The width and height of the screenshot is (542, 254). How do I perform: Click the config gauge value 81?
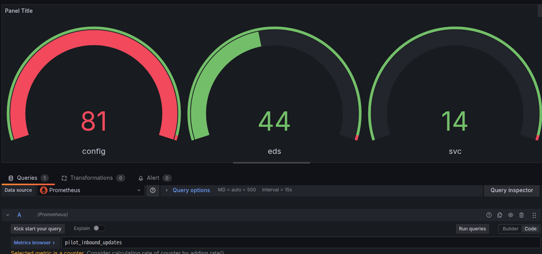tap(94, 121)
